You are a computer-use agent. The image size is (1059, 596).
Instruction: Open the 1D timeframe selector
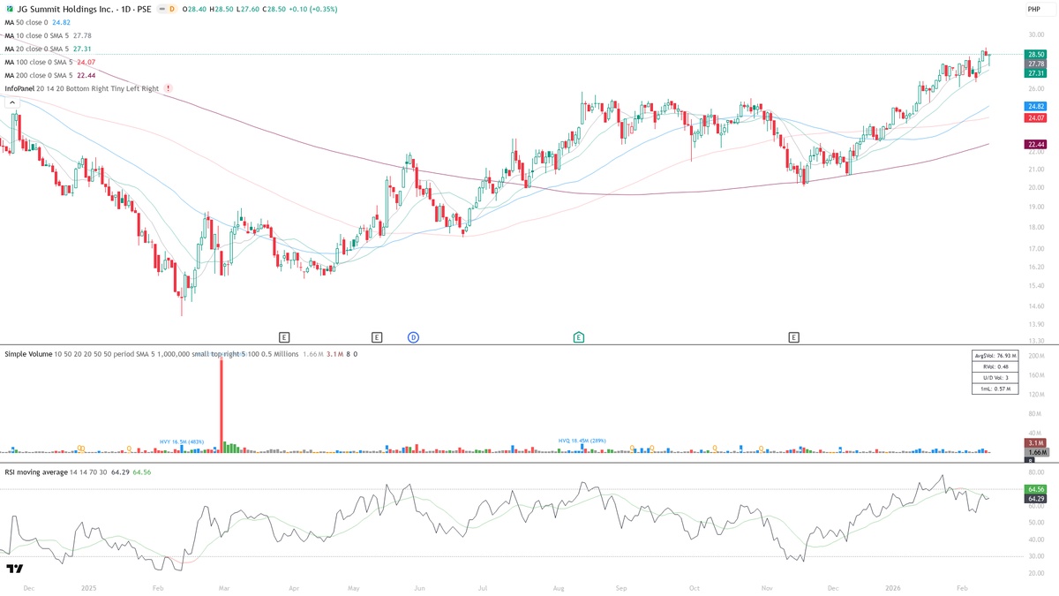[124, 9]
